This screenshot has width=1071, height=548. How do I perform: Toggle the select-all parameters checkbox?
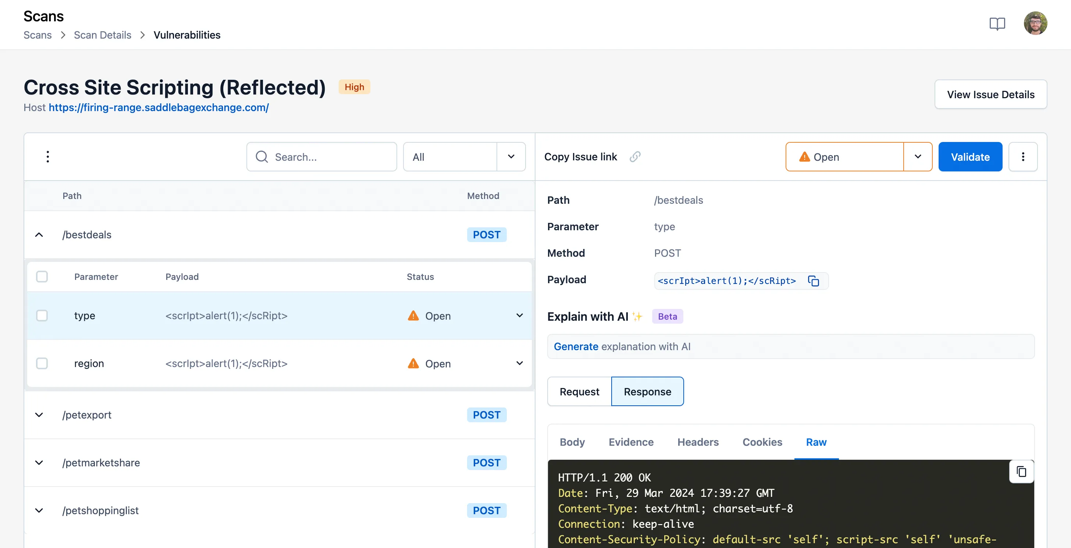pyautogui.click(x=42, y=277)
